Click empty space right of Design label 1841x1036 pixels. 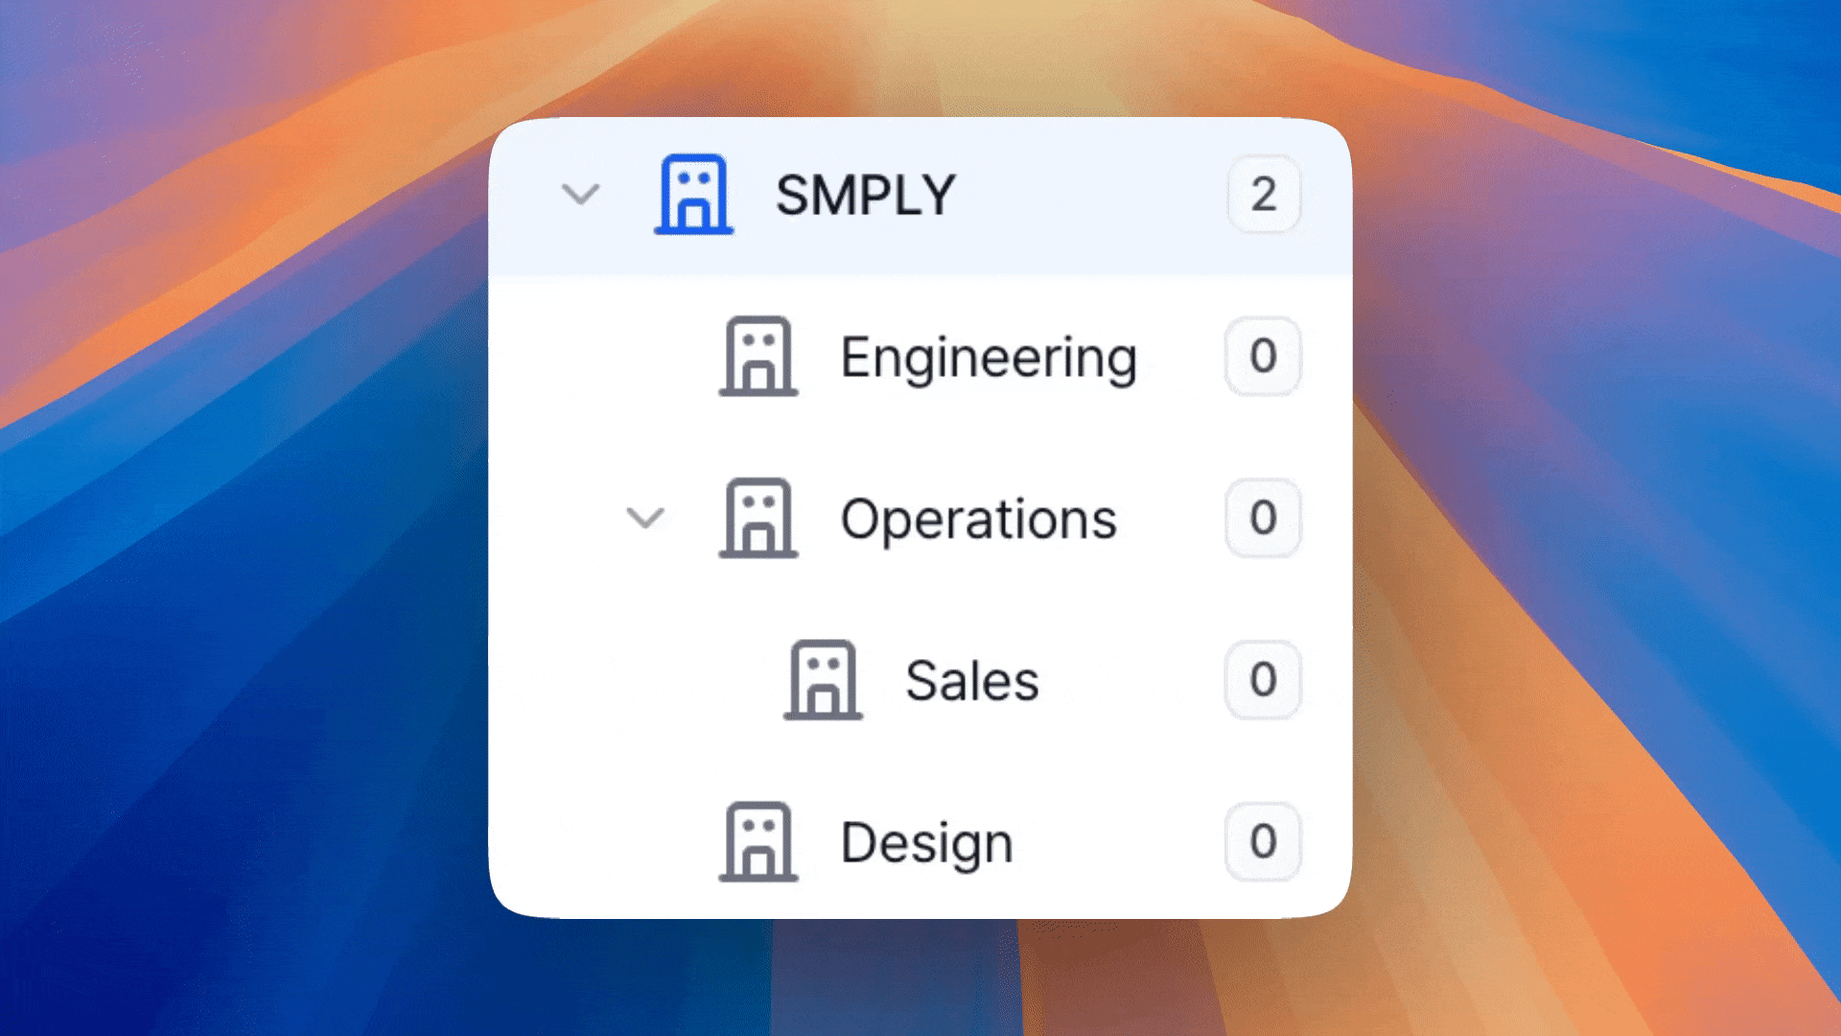click(x=1117, y=843)
